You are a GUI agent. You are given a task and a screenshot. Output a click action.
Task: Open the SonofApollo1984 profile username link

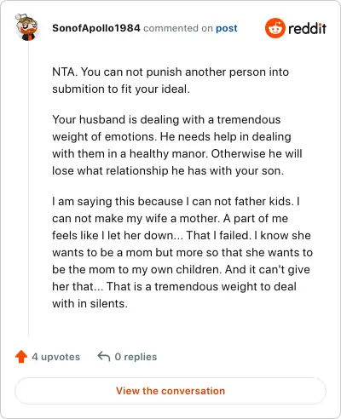96,28
